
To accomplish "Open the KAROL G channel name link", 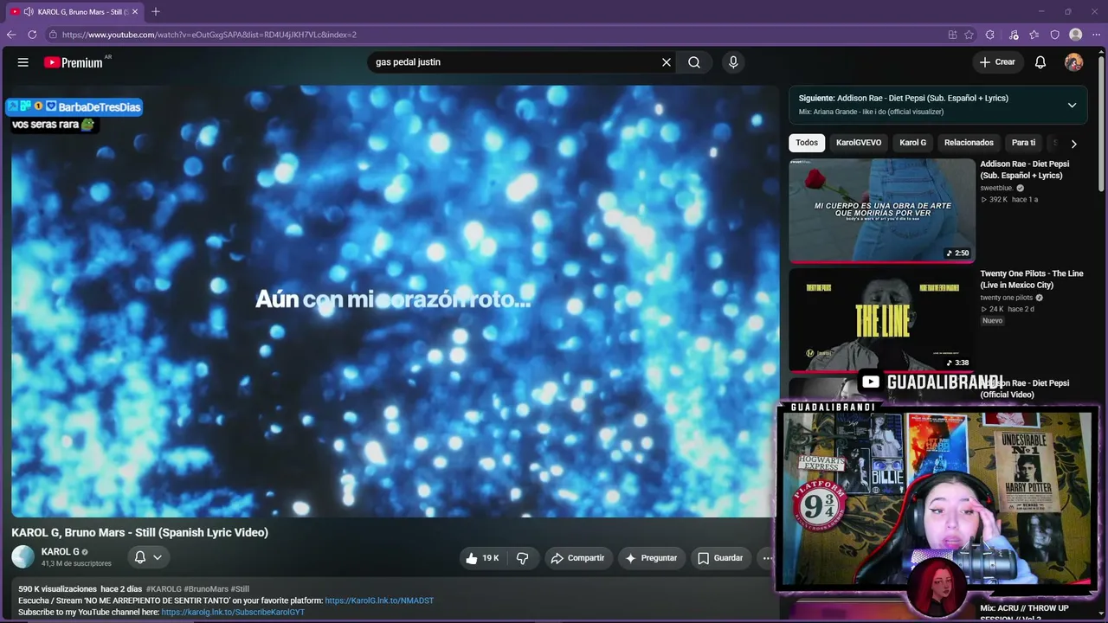I will pyautogui.click(x=61, y=552).
